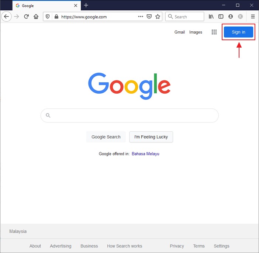
Task: Open the Firefox account icon
Action: click(x=231, y=17)
